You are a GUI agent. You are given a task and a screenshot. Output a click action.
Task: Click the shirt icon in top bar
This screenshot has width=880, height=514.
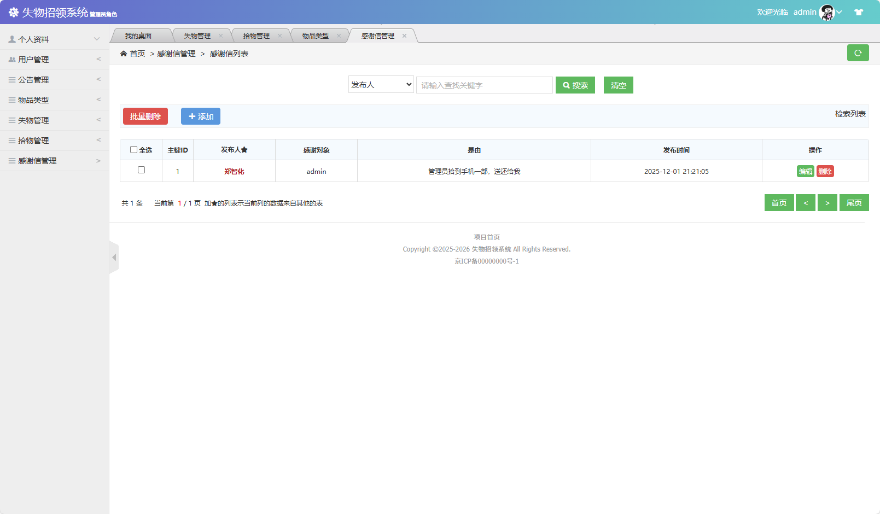[858, 11]
